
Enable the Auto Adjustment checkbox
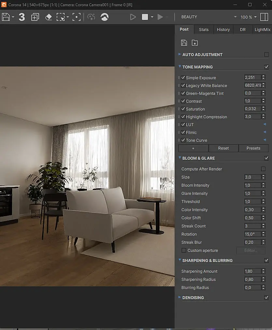point(266,54)
